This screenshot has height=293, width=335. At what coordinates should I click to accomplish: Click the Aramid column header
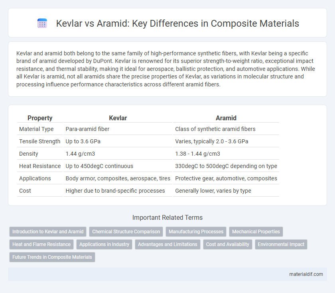pyautogui.click(x=226, y=118)
